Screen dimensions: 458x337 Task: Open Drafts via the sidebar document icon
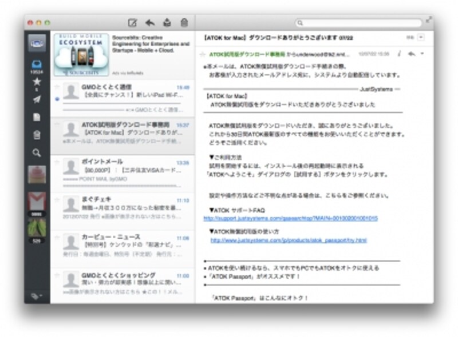tap(37, 117)
